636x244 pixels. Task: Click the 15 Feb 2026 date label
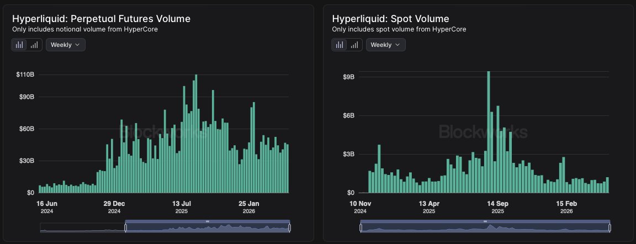click(x=566, y=206)
